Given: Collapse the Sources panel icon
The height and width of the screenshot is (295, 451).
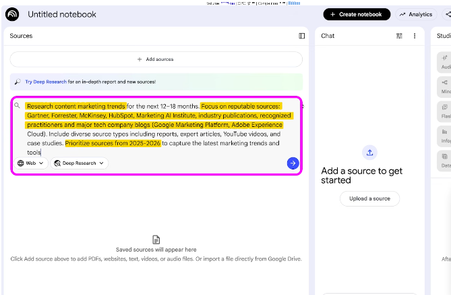Looking at the screenshot, I should pyautogui.click(x=302, y=36).
